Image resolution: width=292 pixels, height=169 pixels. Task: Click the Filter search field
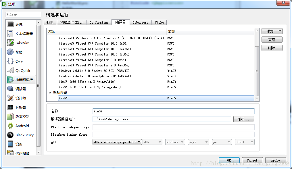coord(23,15)
